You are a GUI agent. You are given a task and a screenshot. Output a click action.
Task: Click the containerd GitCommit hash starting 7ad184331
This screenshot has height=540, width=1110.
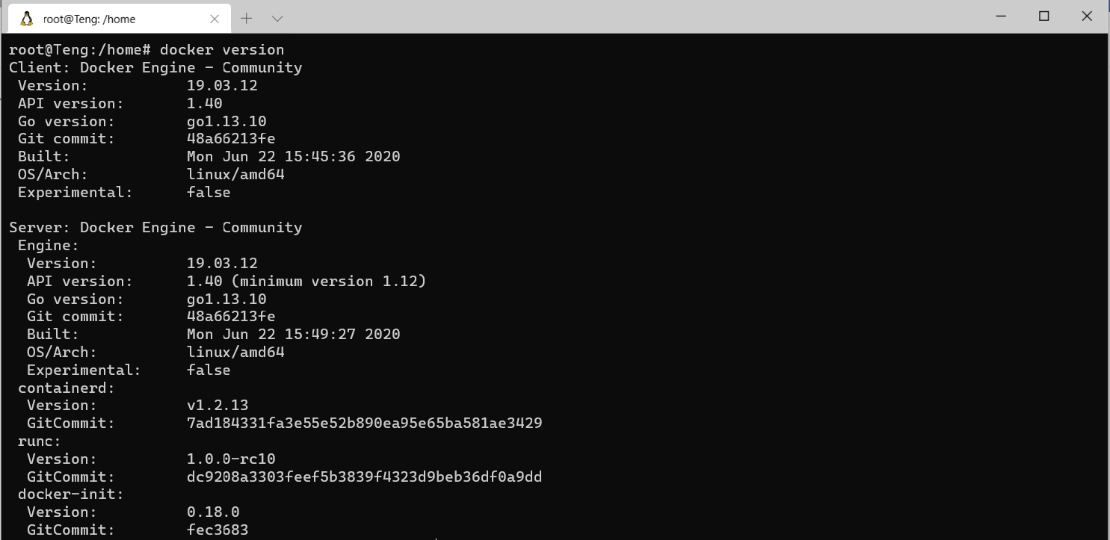coord(364,423)
